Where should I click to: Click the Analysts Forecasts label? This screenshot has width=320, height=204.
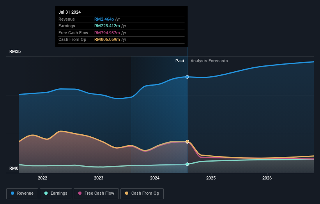[209, 61]
